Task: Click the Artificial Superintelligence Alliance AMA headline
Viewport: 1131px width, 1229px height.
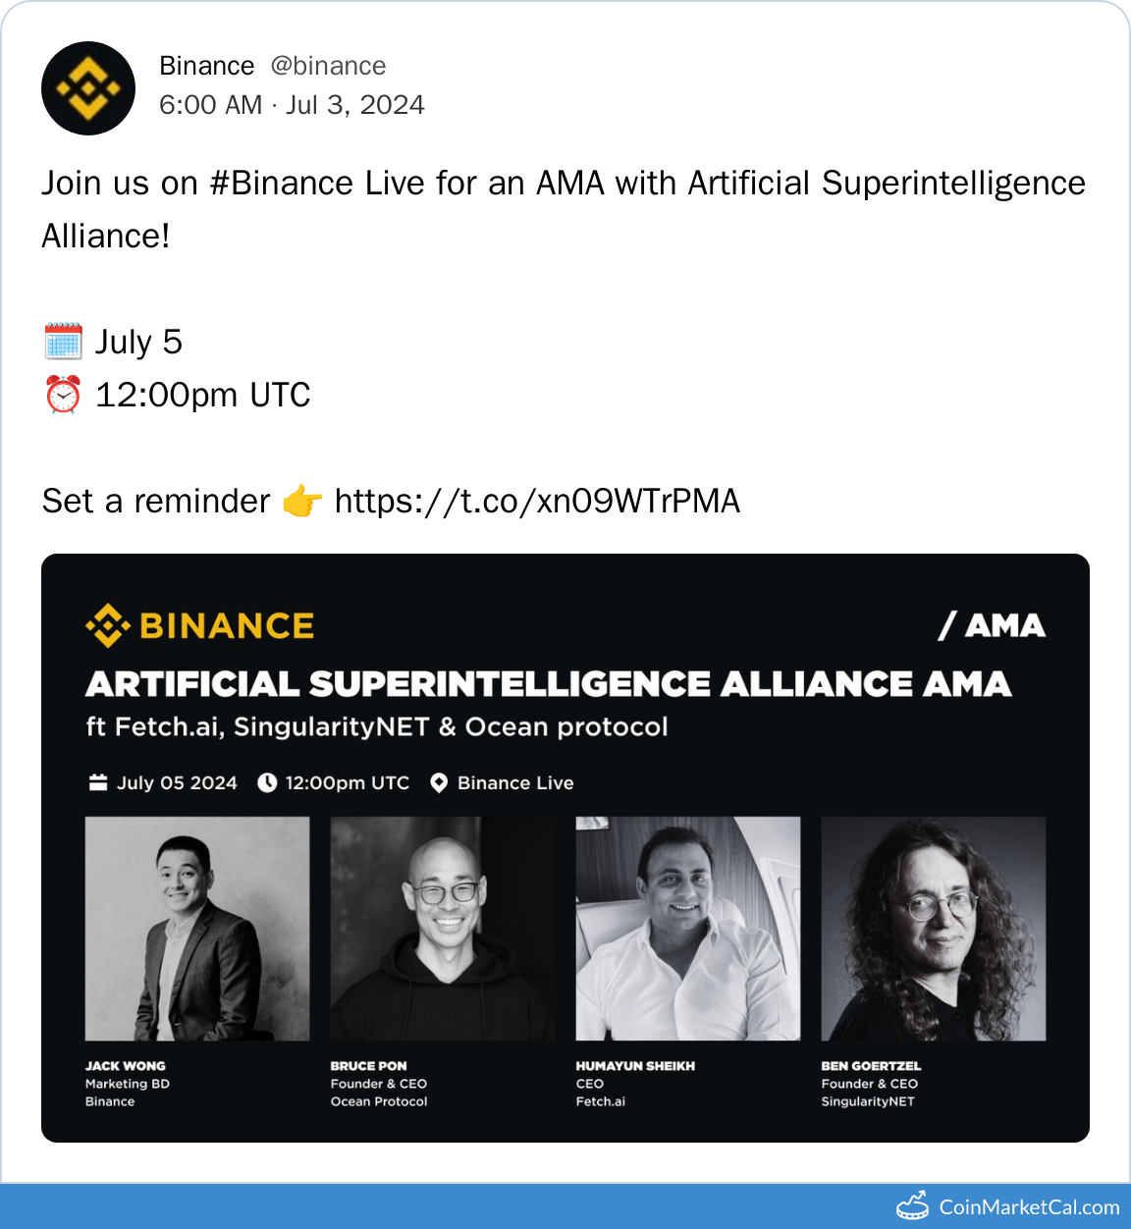Action: coord(548,684)
